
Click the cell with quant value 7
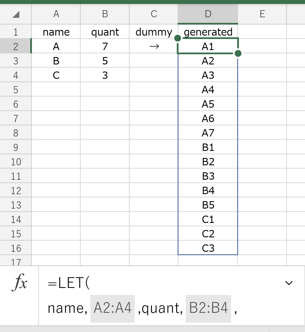(105, 46)
